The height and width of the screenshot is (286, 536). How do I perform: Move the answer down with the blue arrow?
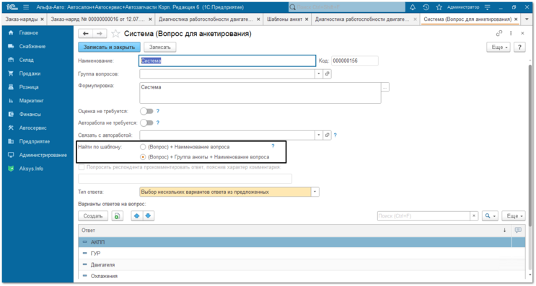tap(149, 215)
